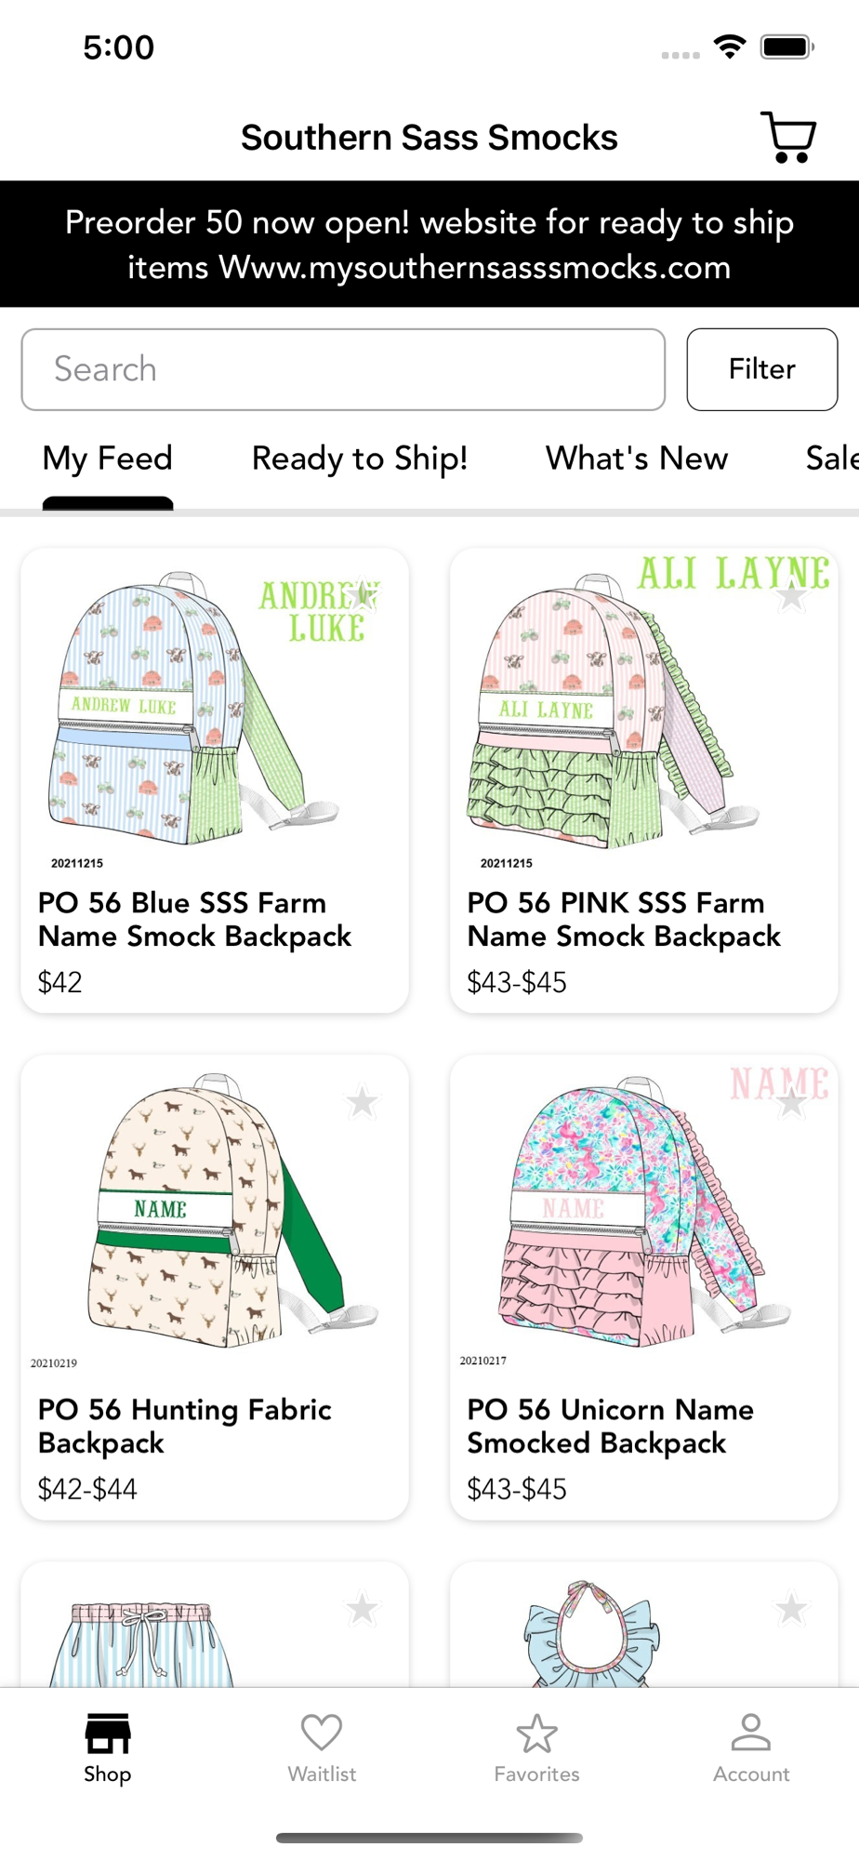The height and width of the screenshot is (1860, 859).
Task: Open PO 56 Hunting Fabric Backpack title
Action: 185,1426
